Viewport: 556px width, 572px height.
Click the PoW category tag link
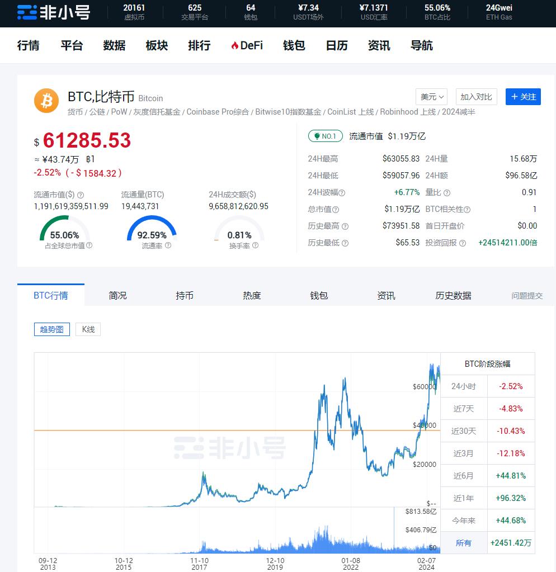[119, 112]
